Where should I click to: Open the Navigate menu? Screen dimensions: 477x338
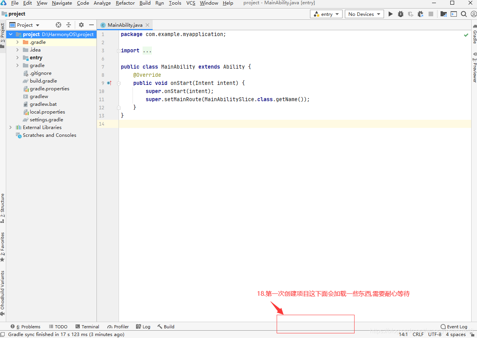tap(62, 3)
